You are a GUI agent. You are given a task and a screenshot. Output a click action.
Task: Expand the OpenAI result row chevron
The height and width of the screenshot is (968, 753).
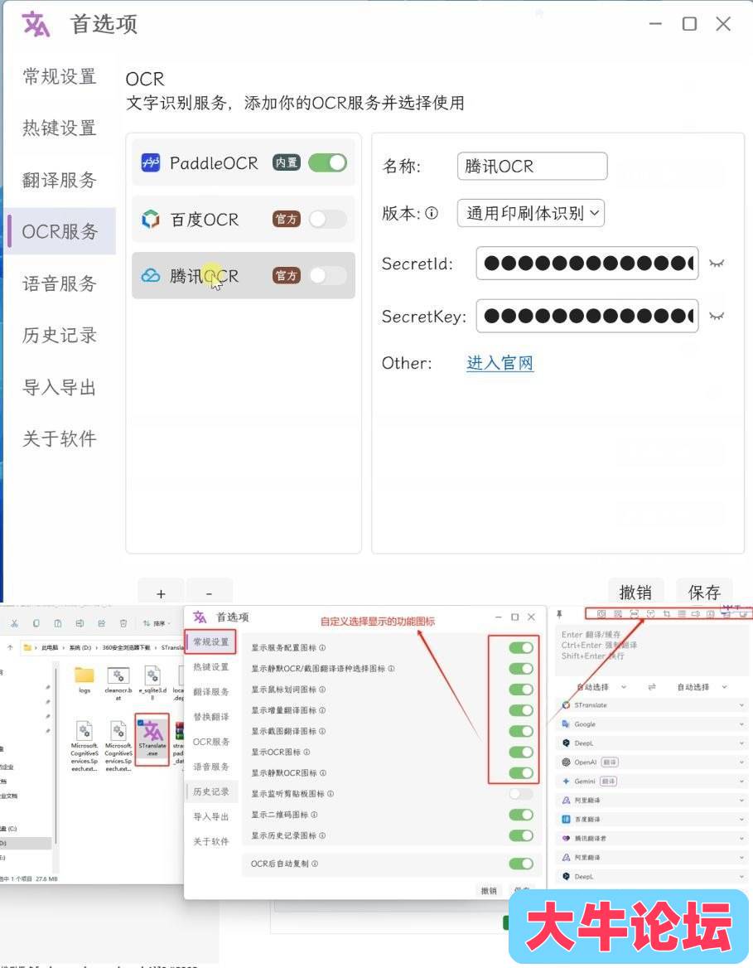[x=741, y=762]
